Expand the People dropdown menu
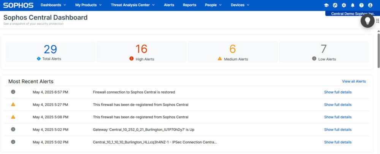This screenshot has height=154, width=380. pos(213,5)
